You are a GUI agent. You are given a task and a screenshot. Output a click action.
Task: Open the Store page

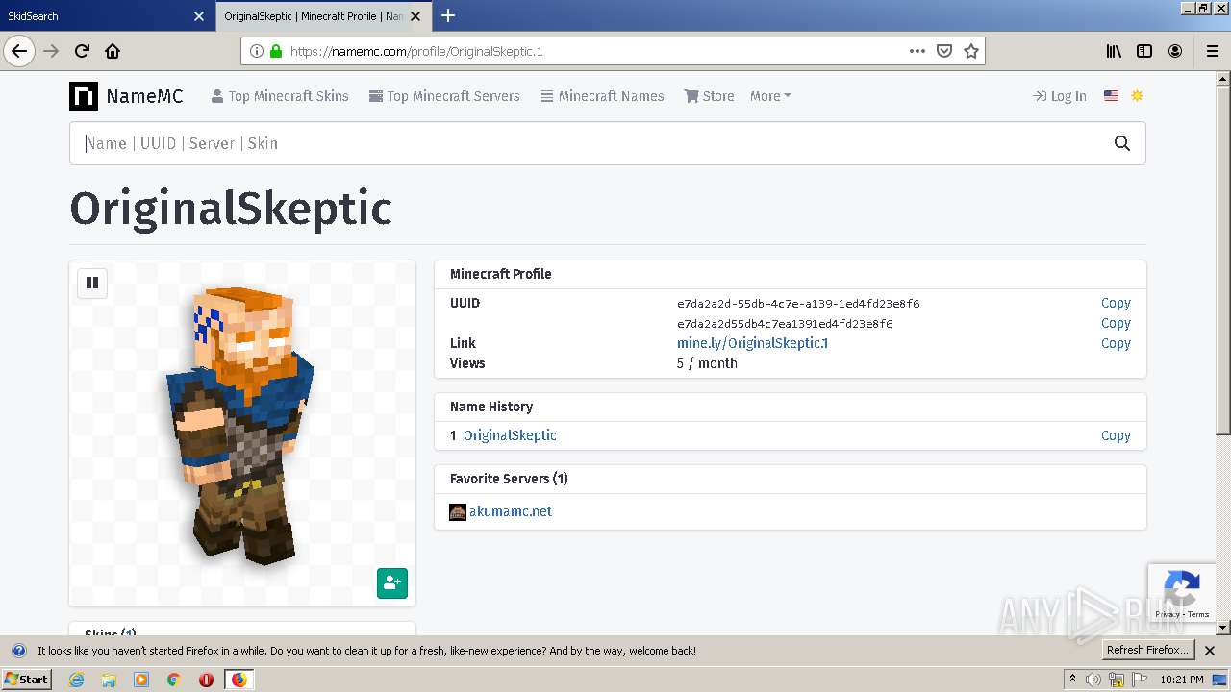pos(709,96)
